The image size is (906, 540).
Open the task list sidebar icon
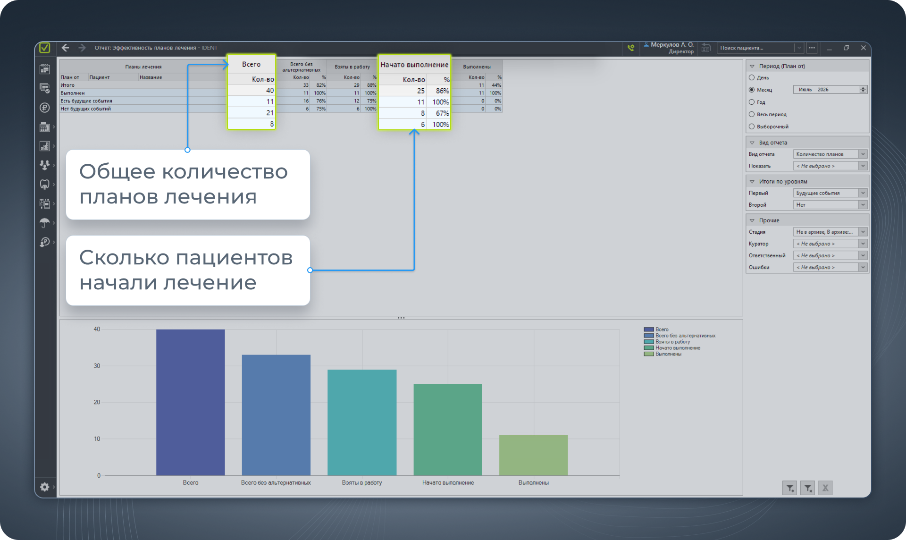coord(45,88)
